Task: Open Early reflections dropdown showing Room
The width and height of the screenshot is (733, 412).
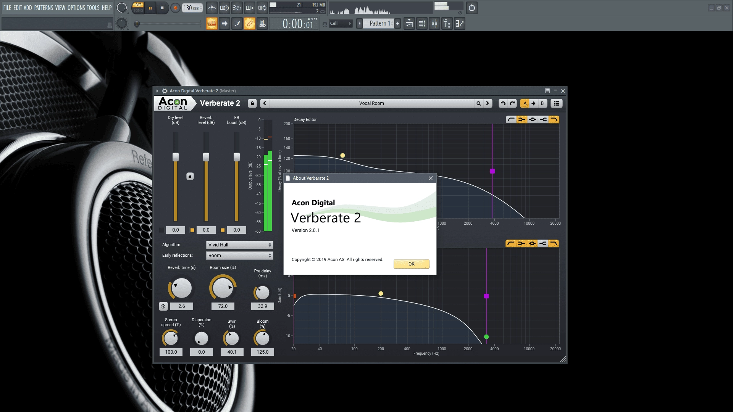Action: 240,256
